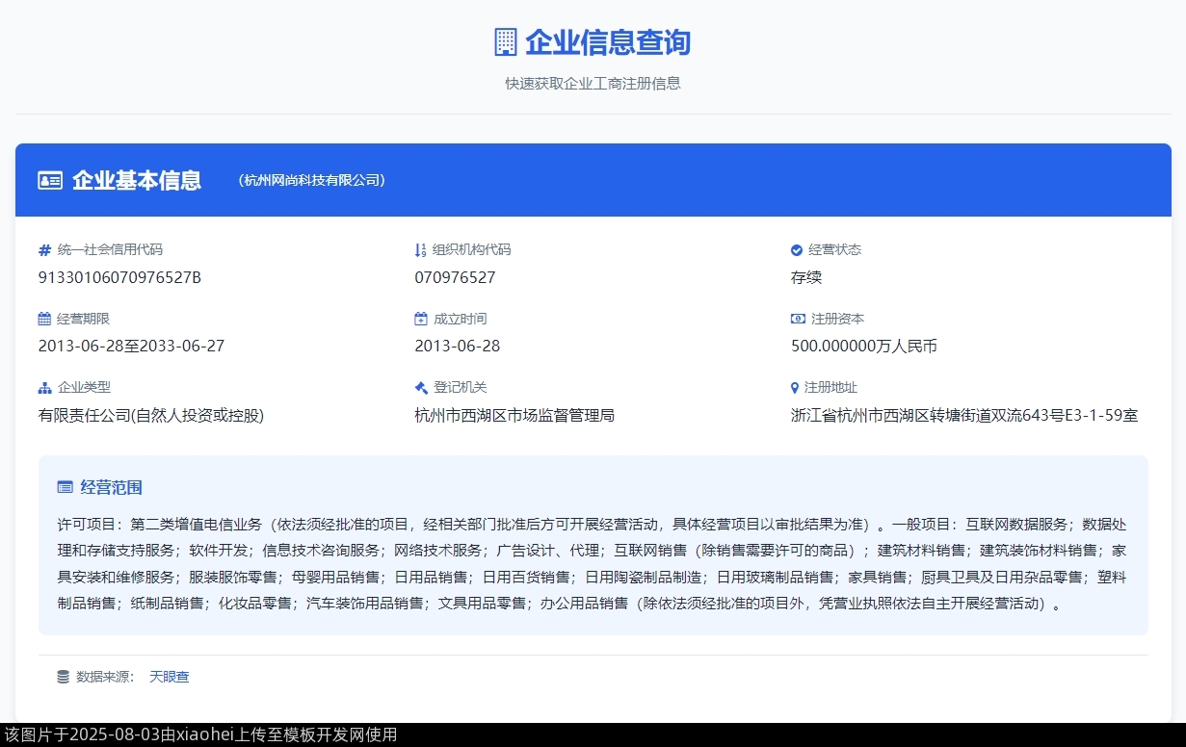Screen dimensions: 1186x747
Task: Click the map pin icon beside 注册地址
Action: click(796, 388)
